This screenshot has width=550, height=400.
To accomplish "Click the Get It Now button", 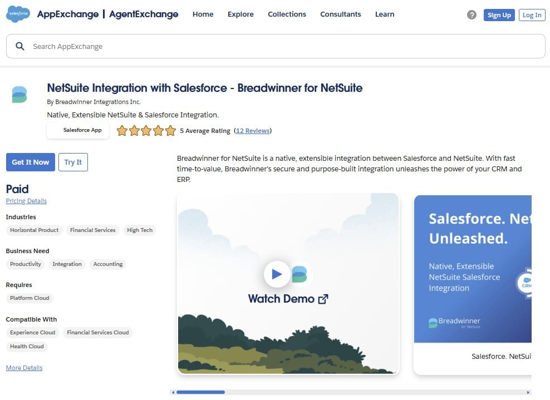I will (30, 162).
